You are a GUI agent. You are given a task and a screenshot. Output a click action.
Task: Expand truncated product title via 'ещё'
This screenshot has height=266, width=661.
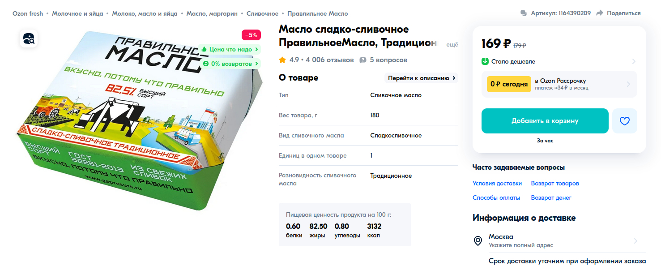tap(452, 44)
